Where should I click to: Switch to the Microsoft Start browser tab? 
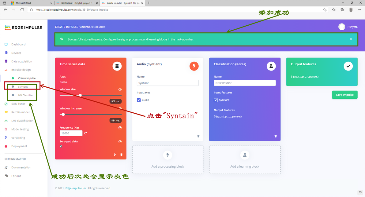coord(32,3)
